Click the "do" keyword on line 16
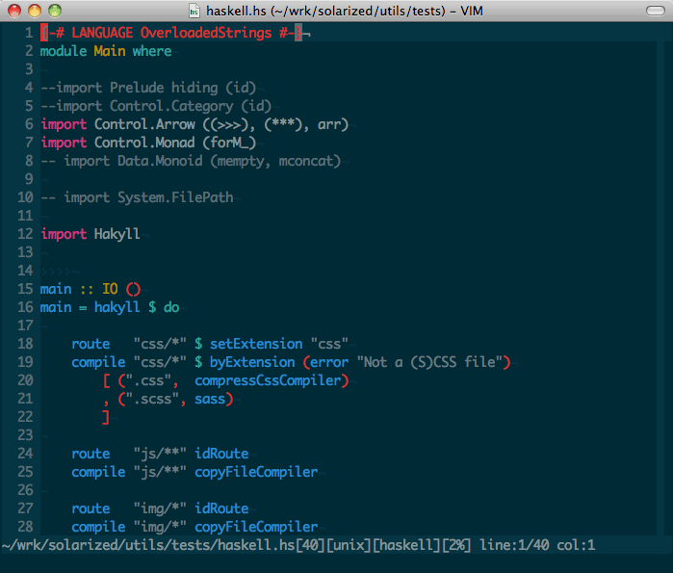Viewport: 673px width, 573px height. click(170, 307)
